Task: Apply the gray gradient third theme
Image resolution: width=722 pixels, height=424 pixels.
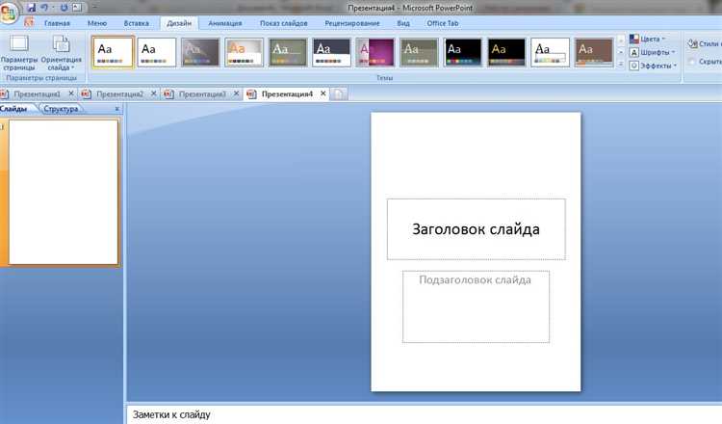Action: (x=200, y=52)
